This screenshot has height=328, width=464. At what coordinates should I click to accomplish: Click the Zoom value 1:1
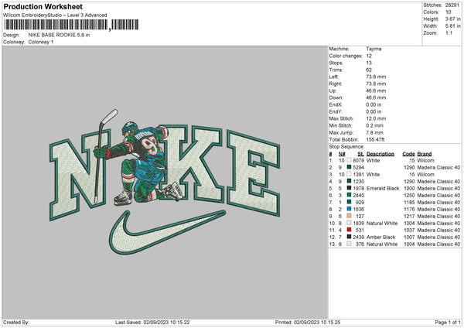(x=449, y=33)
